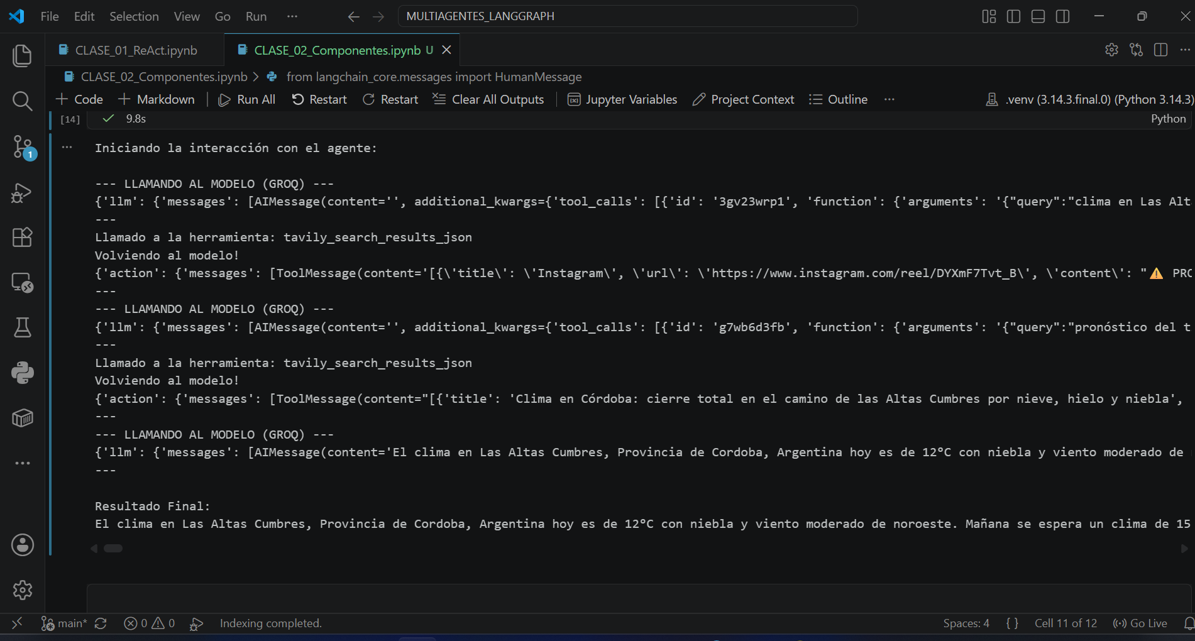Image resolution: width=1195 pixels, height=641 pixels.
Task: Click the remote window status bar icon
Action: [17, 623]
